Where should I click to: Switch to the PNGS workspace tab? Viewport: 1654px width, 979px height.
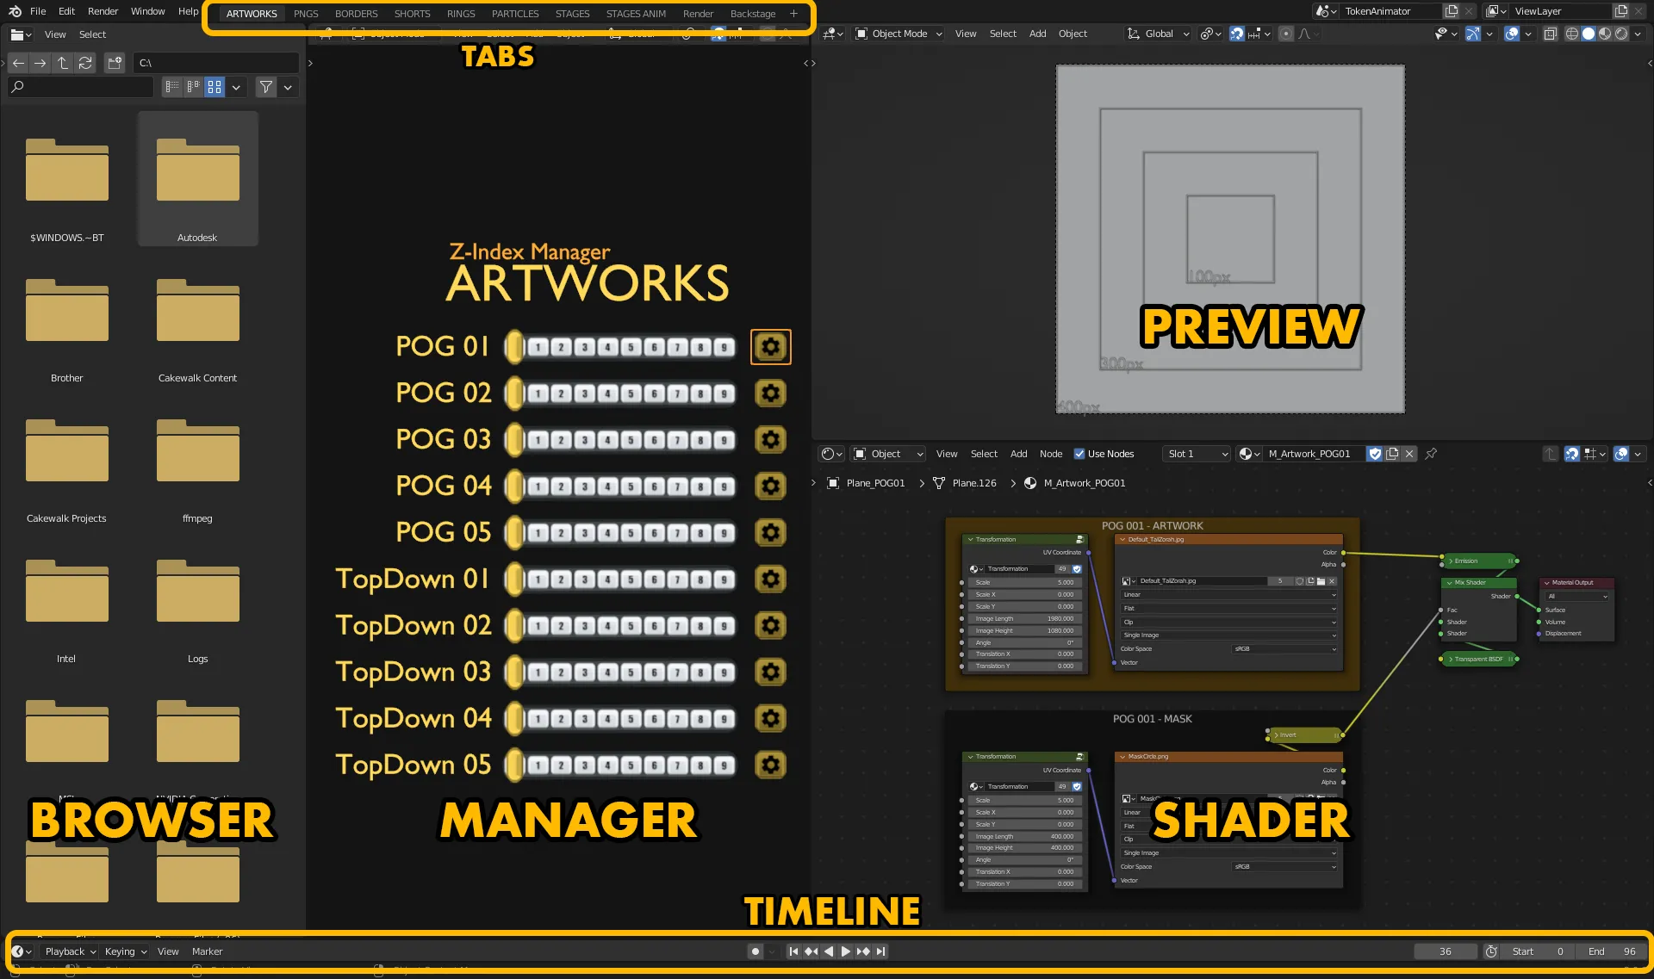[306, 14]
